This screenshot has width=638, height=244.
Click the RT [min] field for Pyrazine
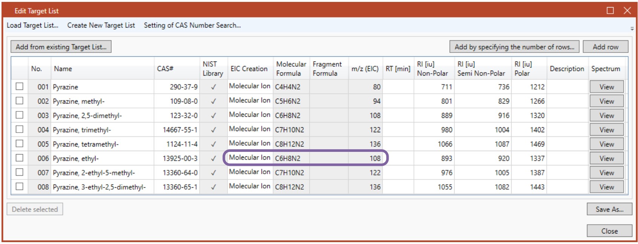398,87
